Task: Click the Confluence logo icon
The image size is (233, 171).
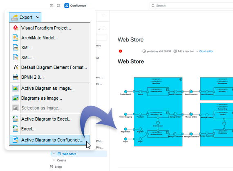Action: pyautogui.click(x=67, y=6)
